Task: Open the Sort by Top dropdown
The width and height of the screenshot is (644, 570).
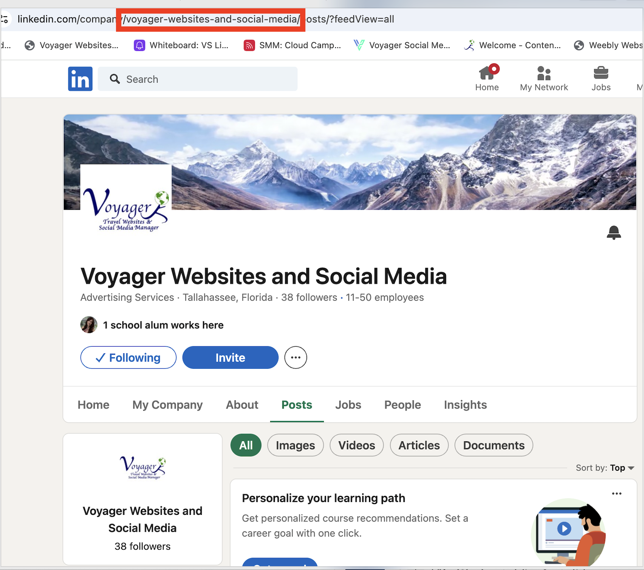Action: click(605, 468)
